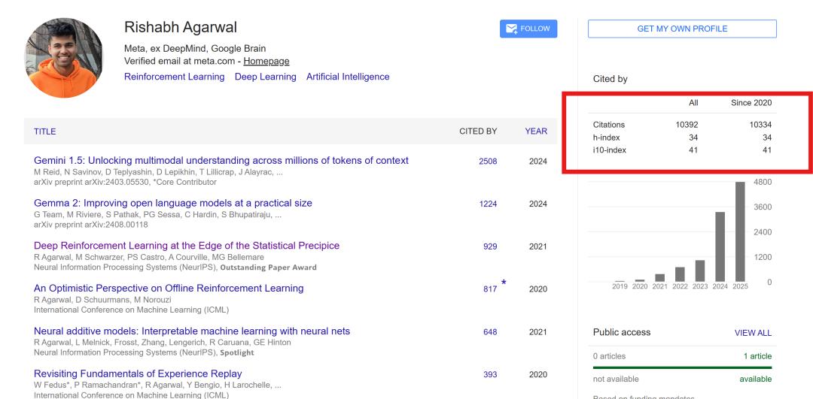Screen dimensions: 813x399
Task: Open the Gemma 2 paper link
Action: [x=173, y=204]
